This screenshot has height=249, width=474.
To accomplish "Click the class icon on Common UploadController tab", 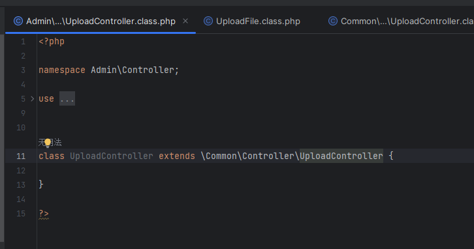I will (333, 21).
